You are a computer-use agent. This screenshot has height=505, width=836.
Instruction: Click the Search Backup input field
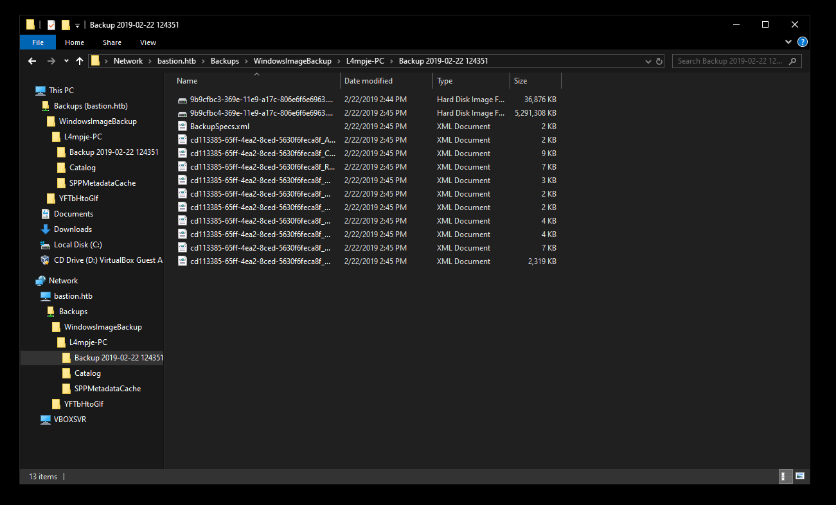tap(729, 61)
